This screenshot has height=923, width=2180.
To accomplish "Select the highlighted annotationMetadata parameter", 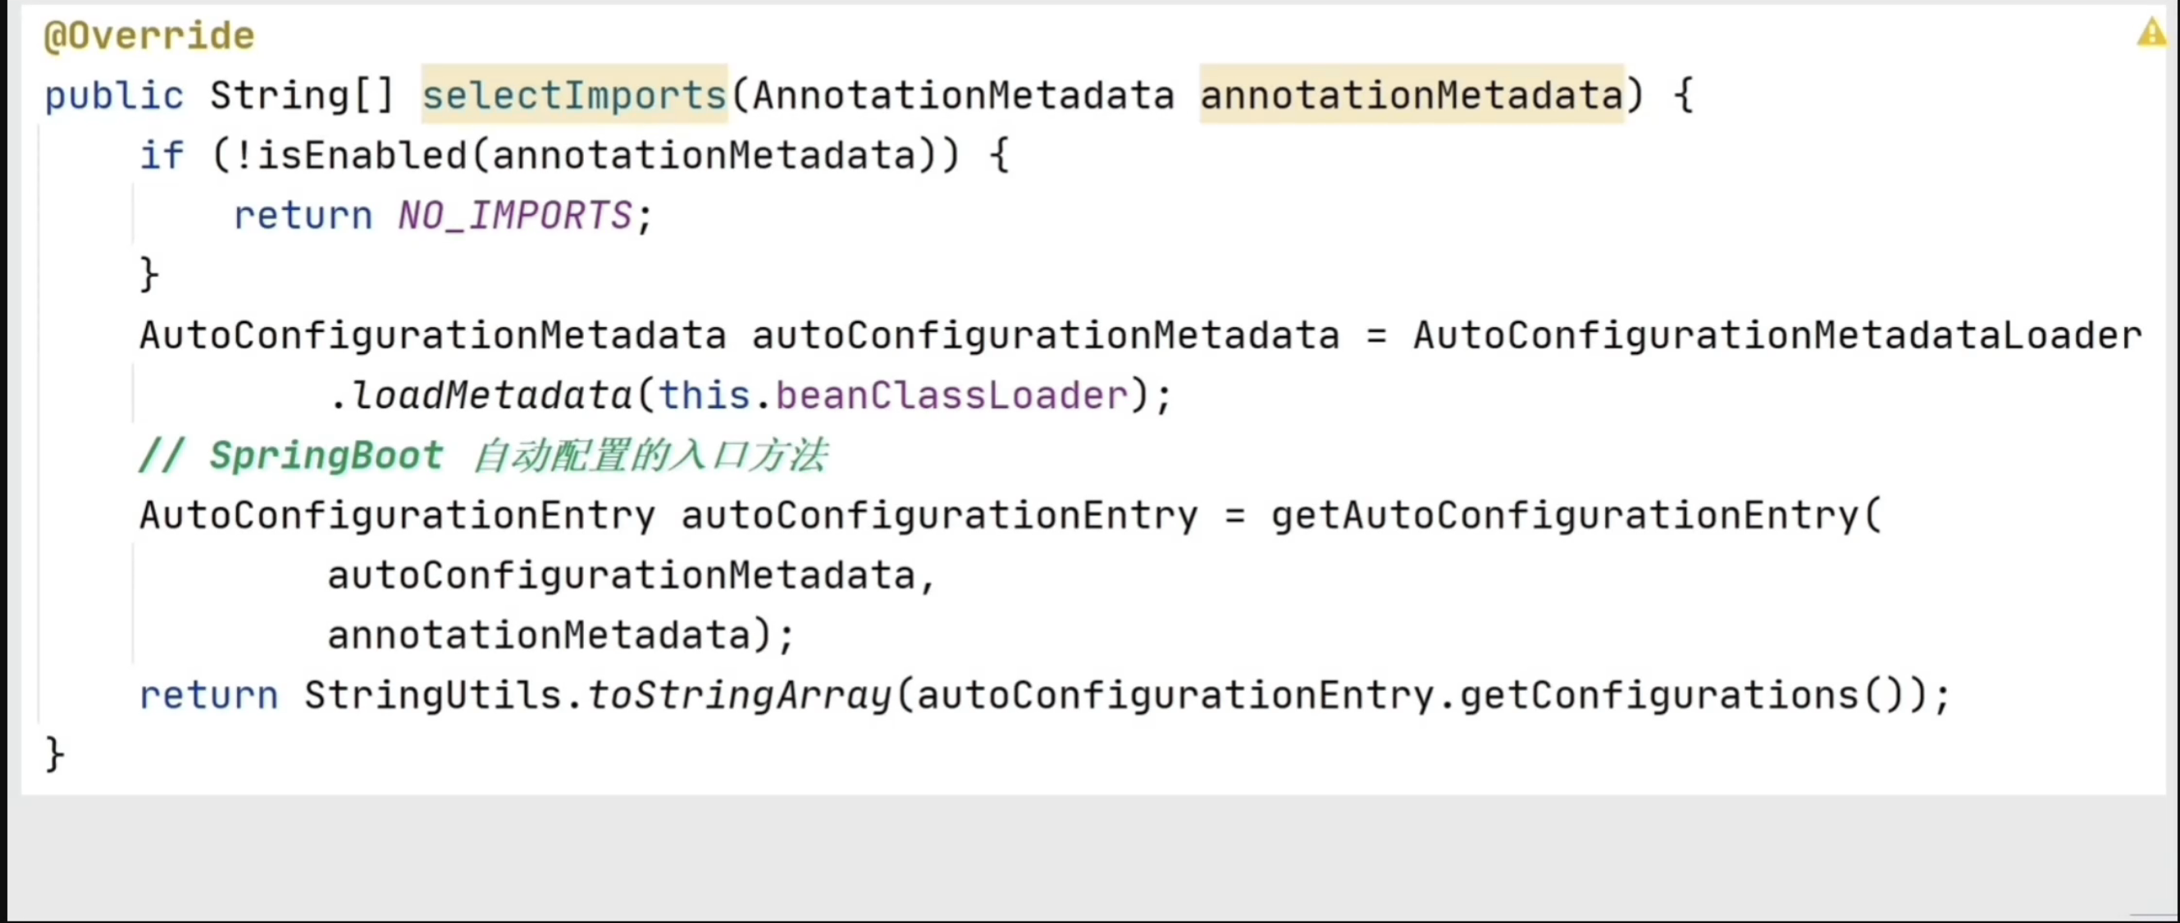I will point(1411,95).
